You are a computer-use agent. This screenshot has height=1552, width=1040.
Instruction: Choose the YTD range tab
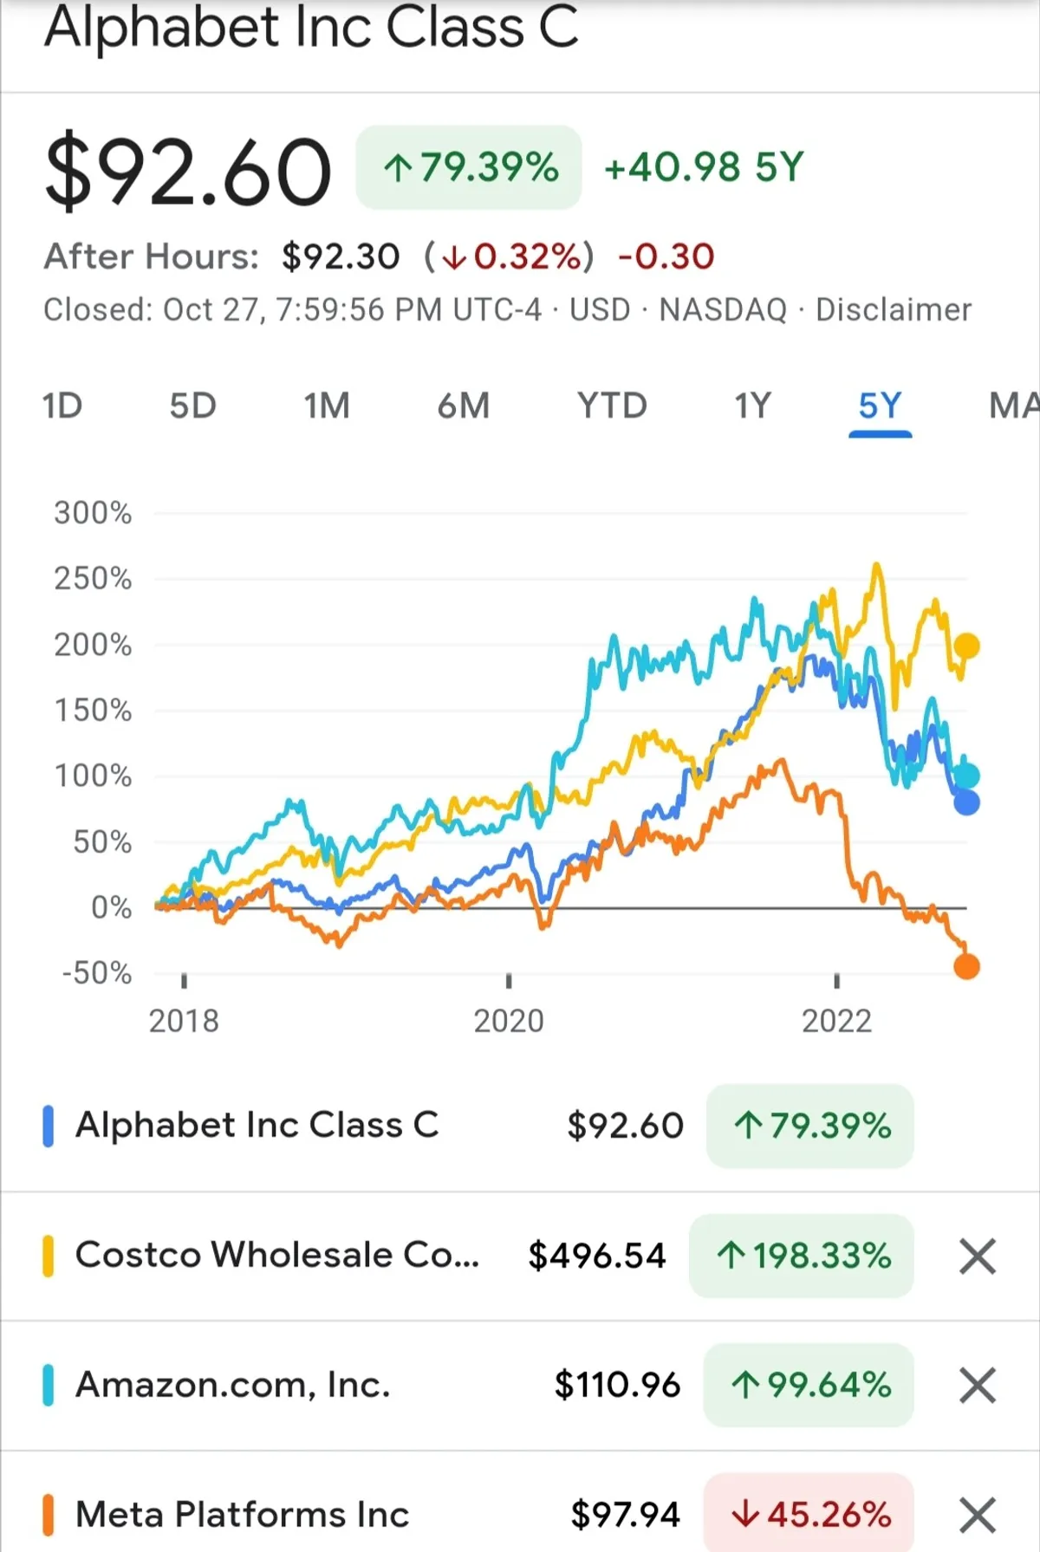coord(612,406)
